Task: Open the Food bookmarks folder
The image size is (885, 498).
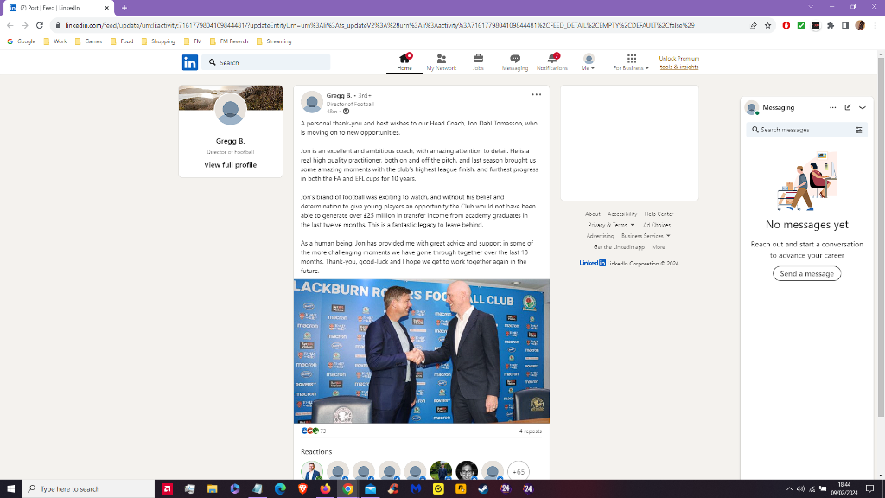Action: click(x=122, y=41)
